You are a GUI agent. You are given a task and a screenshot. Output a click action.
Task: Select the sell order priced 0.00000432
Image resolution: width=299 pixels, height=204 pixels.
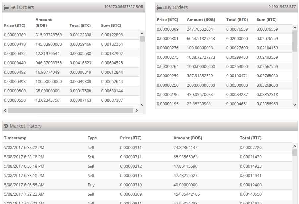click(71, 54)
